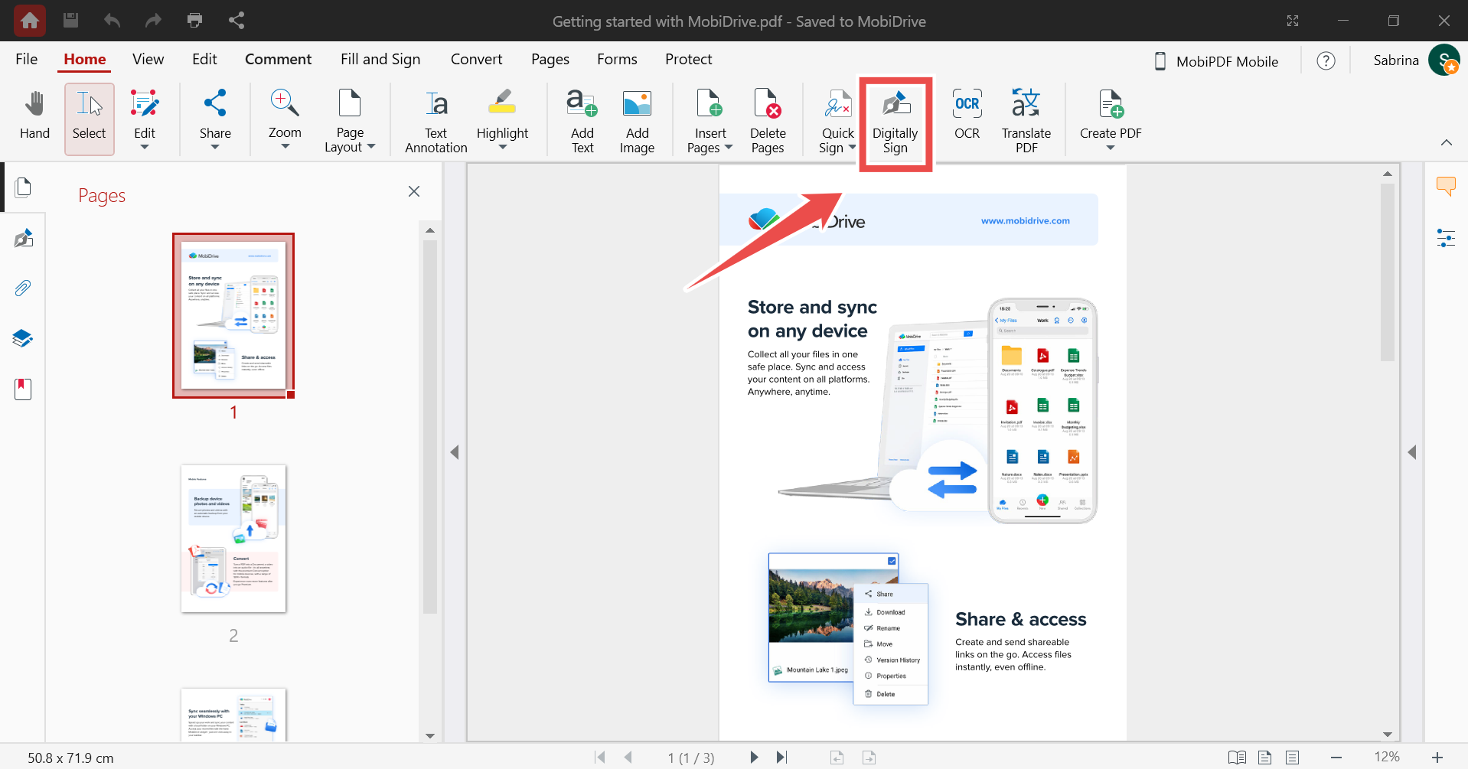Screen dimensions: 1468x769
Task: Zoom in with the plus button
Action: click(x=1437, y=758)
